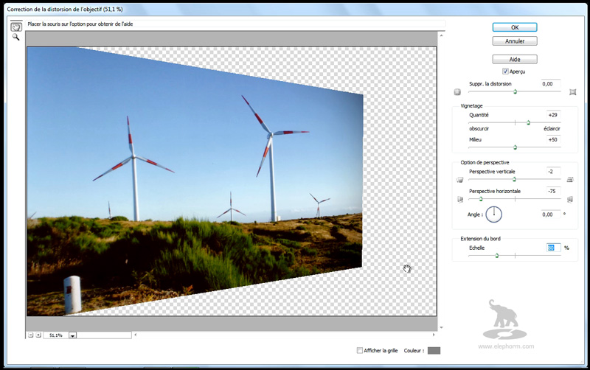The image size is (590, 370).
Task: Focus the Echelle percentage field
Action: pos(553,248)
